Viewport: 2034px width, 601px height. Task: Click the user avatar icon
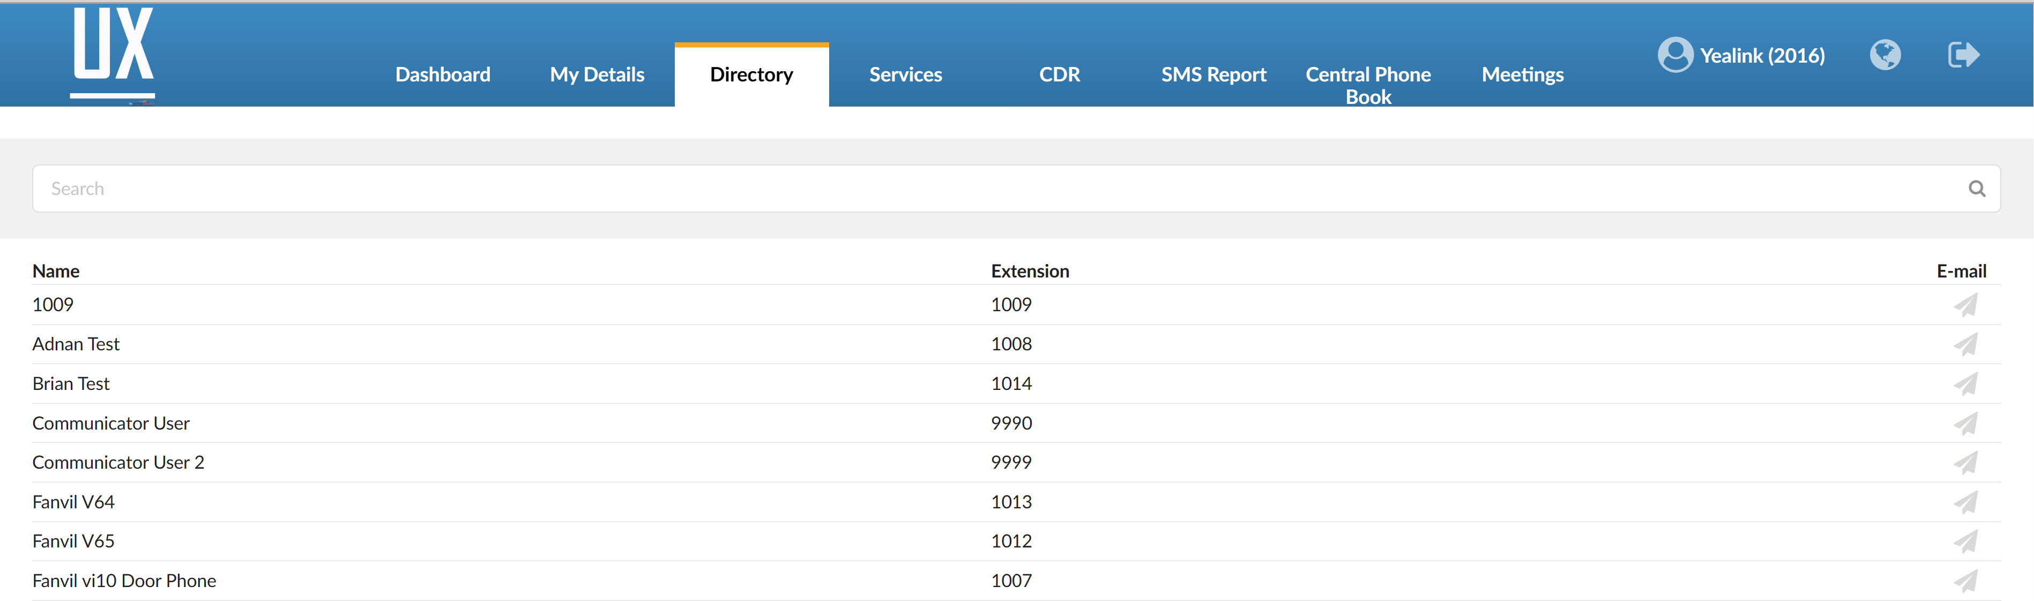(x=1675, y=55)
